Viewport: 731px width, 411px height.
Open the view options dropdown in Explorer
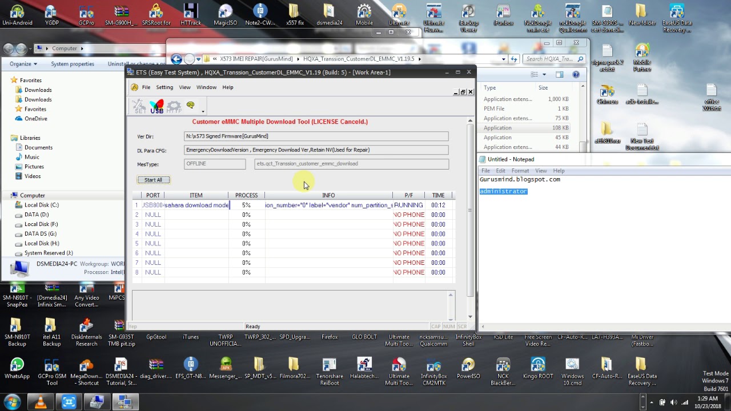coord(544,75)
